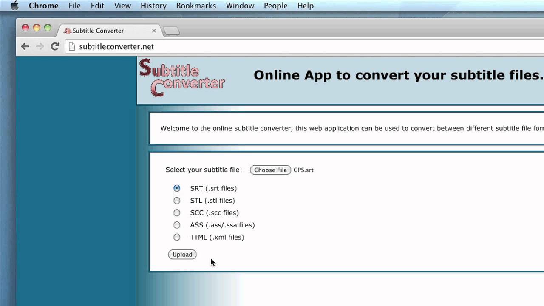544x306 pixels.
Task: Click the page info icon in address bar
Action: pyautogui.click(x=71, y=47)
